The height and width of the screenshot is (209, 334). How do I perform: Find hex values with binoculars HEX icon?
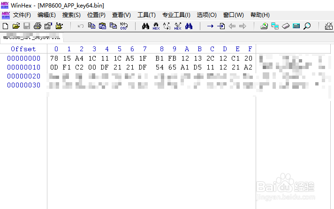tap(156, 26)
